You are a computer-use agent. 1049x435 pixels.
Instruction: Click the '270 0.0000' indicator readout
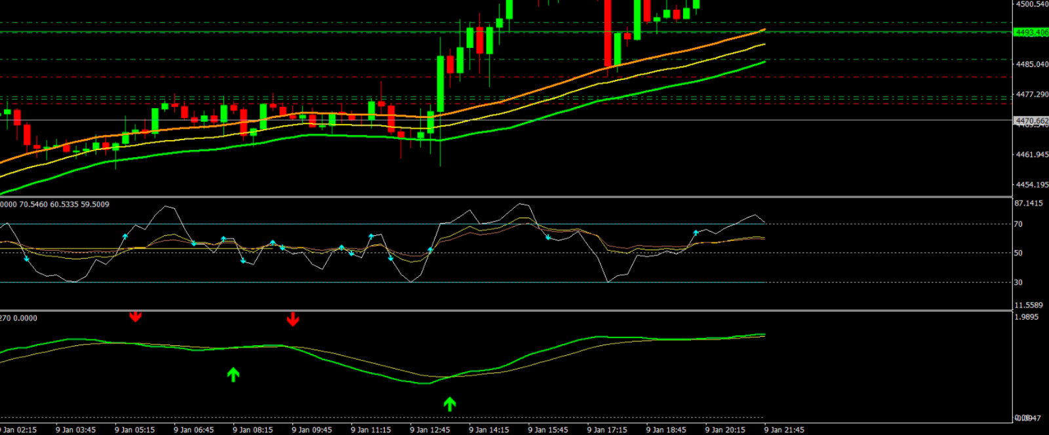[19, 318]
